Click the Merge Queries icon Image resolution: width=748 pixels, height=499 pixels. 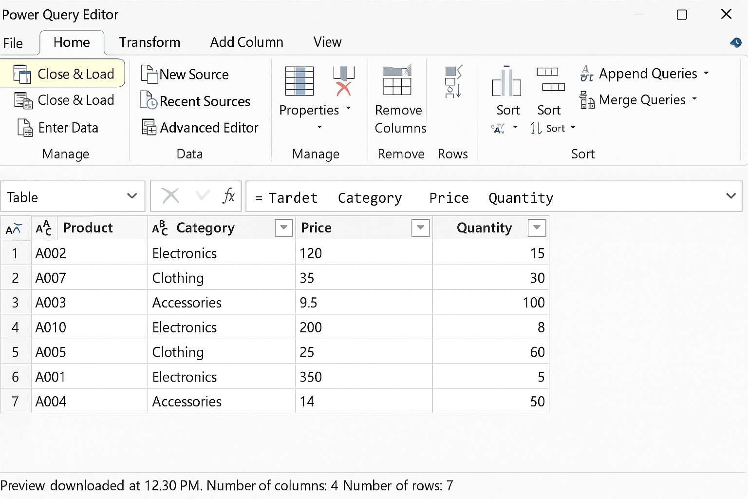pos(587,100)
